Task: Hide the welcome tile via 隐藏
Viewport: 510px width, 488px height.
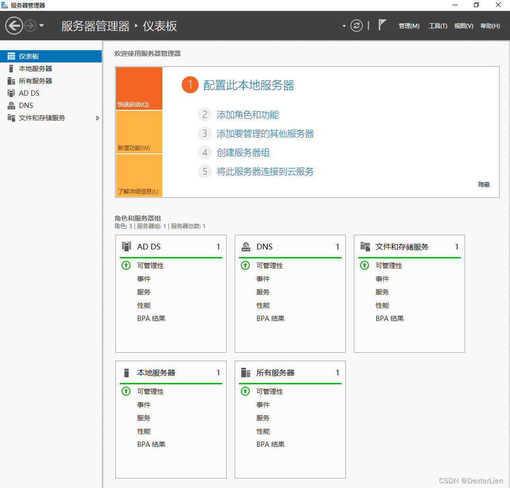Action: coord(484,184)
